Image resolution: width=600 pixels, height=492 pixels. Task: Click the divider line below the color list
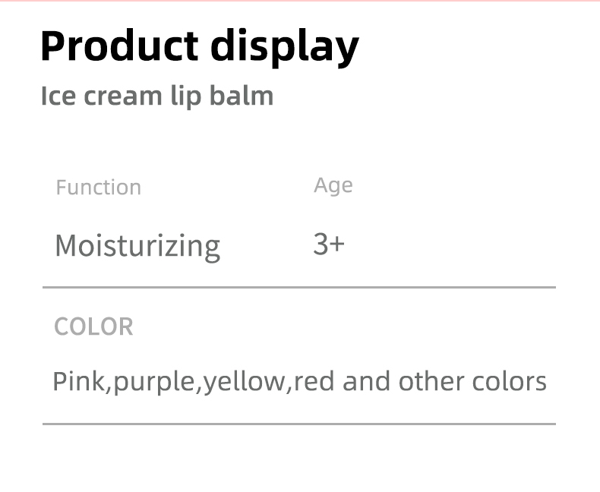[299, 424]
